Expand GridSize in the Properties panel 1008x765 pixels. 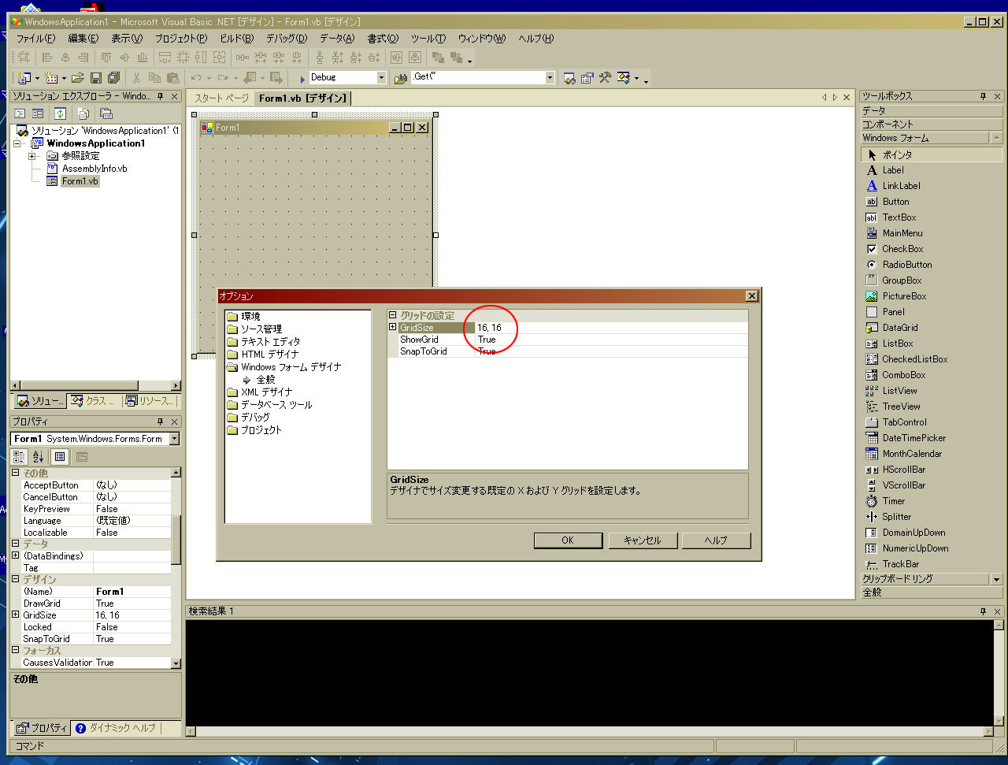pos(15,615)
